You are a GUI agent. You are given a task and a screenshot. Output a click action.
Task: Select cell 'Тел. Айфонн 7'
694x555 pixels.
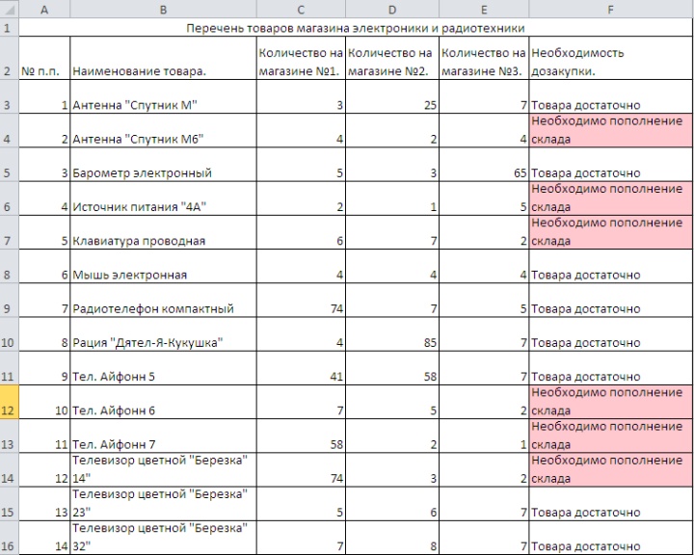pyautogui.click(x=163, y=436)
